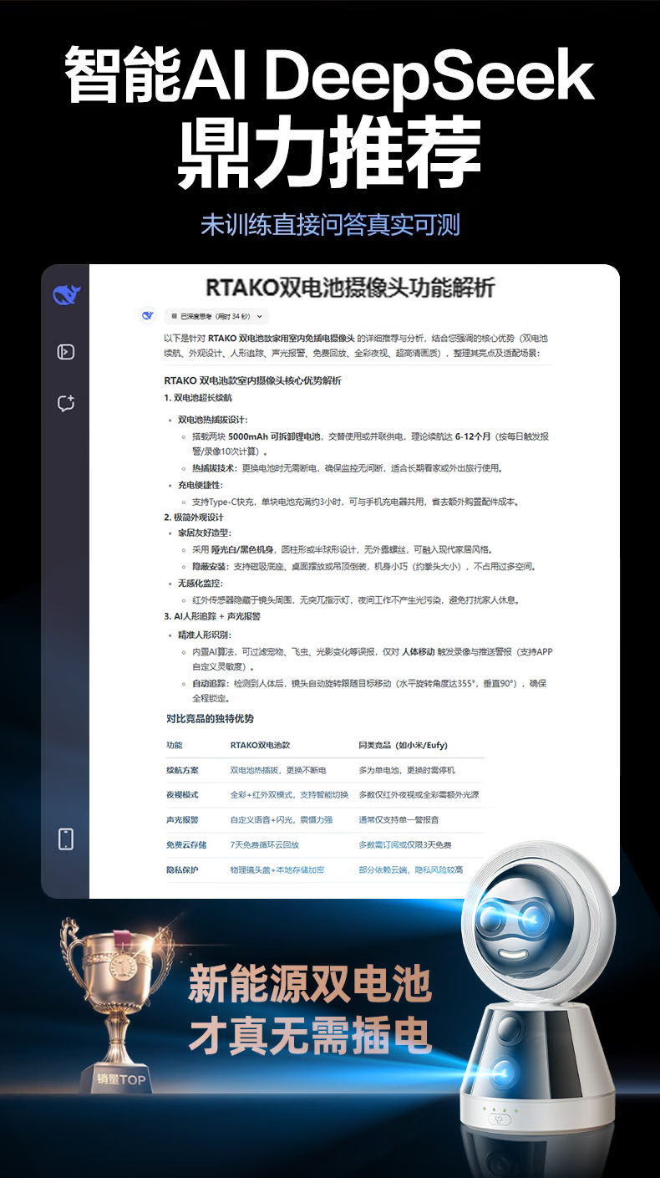Click the heading 3. AI人形追踪 + 声光报警

212,616
